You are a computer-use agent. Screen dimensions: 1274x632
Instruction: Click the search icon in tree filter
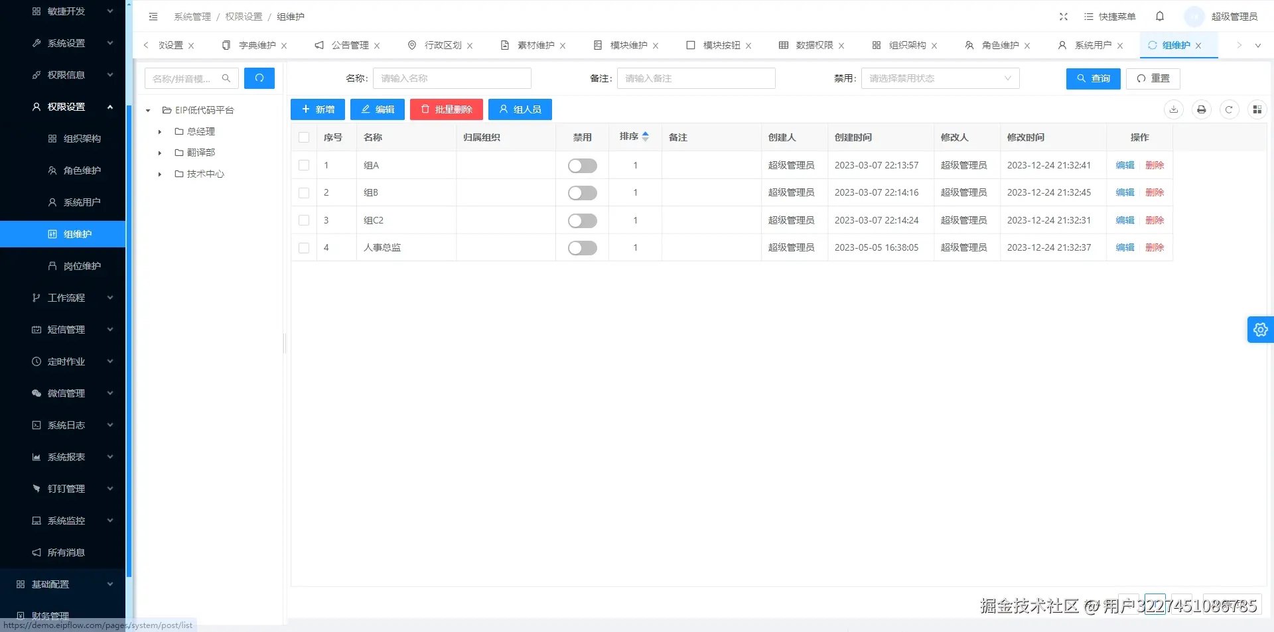click(x=226, y=78)
